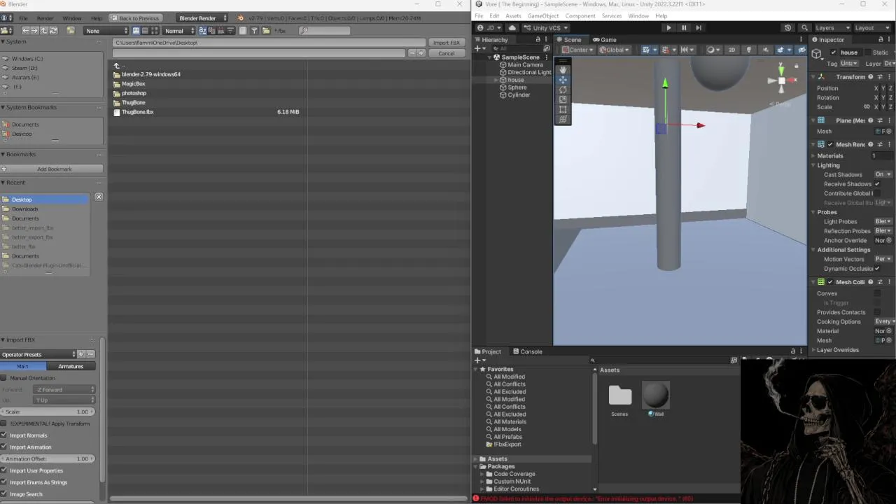Image resolution: width=896 pixels, height=504 pixels.
Task: Click the Scale 1.00 field in Import FBX
Action: (48, 412)
